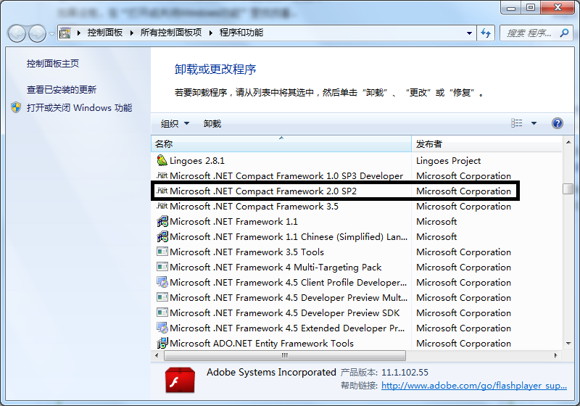Viewport: 580px width, 406px height.
Task: Select Lingoes 2.8.1 parrot icon
Action: (162, 160)
